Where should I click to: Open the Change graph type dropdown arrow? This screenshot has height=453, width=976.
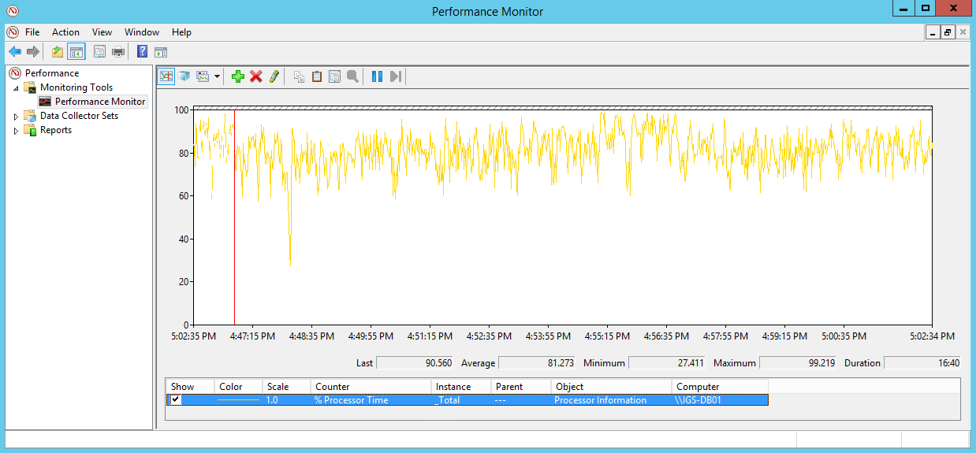click(x=217, y=76)
